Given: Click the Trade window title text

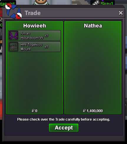Looking at the screenshot, I should [x=33, y=13].
